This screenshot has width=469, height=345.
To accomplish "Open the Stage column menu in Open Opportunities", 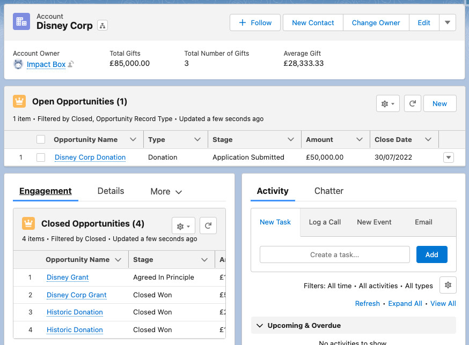I will [291, 139].
